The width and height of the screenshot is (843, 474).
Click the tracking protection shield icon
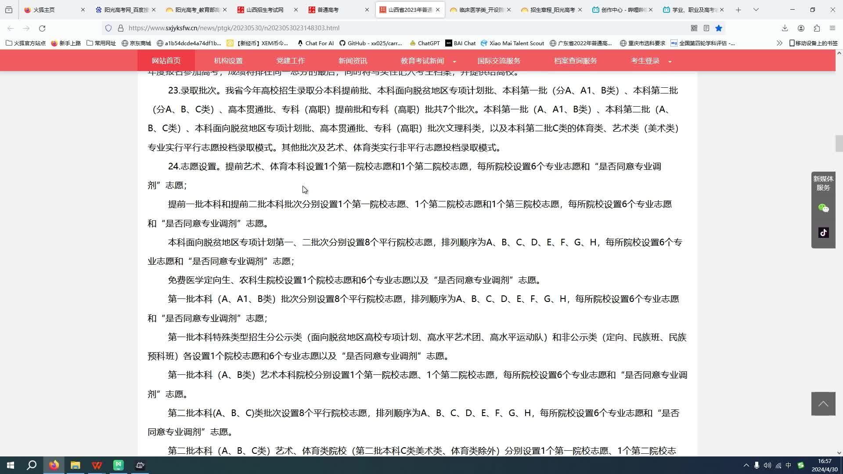pyautogui.click(x=108, y=28)
